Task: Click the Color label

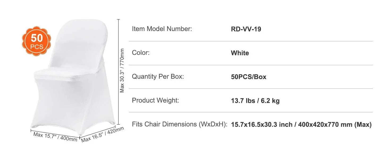Action: click(x=141, y=53)
